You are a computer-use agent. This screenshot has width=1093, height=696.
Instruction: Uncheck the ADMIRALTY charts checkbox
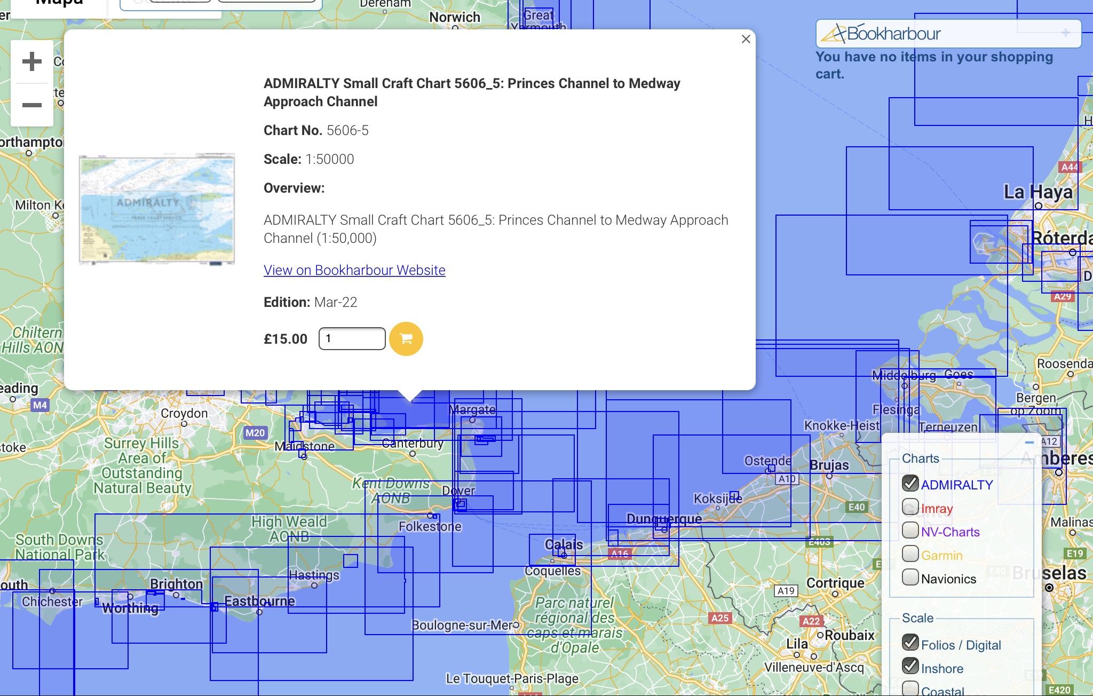point(910,484)
